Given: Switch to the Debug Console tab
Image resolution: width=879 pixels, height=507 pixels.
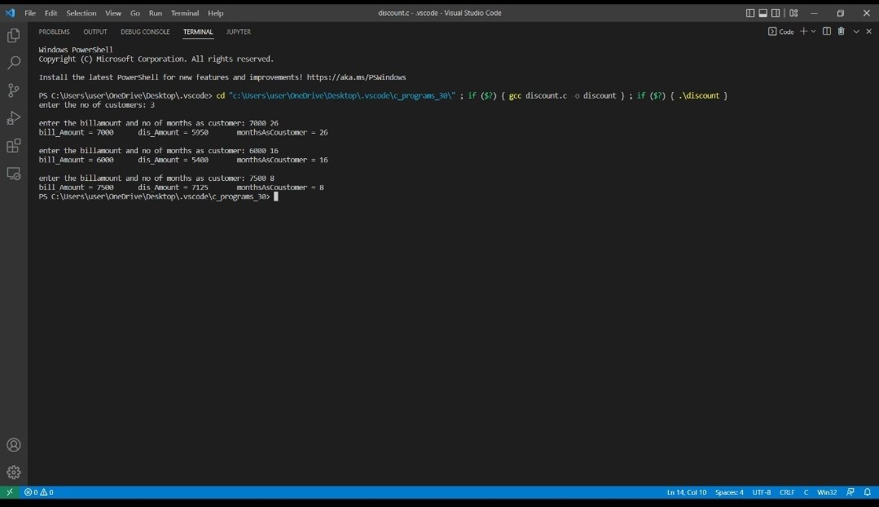Looking at the screenshot, I should (145, 32).
